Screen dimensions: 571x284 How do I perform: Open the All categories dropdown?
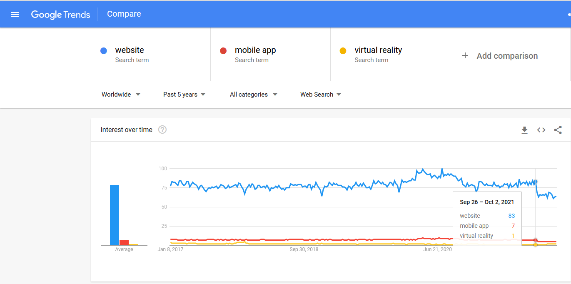coord(253,95)
